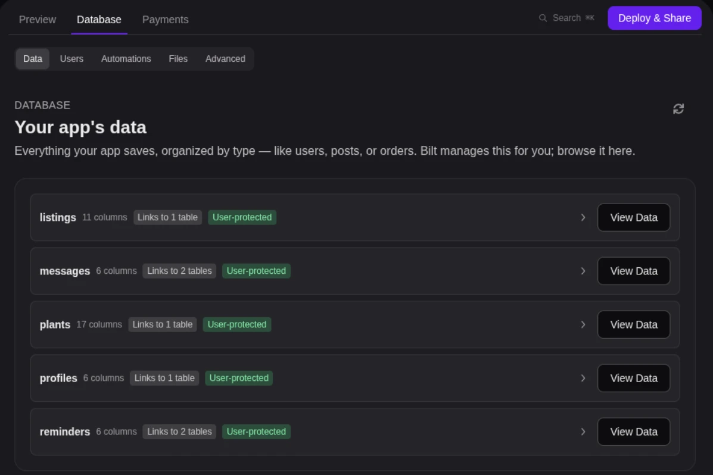Go to the Automations sub-tab
Viewport: 713px width, 475px height.
(126, 59)
